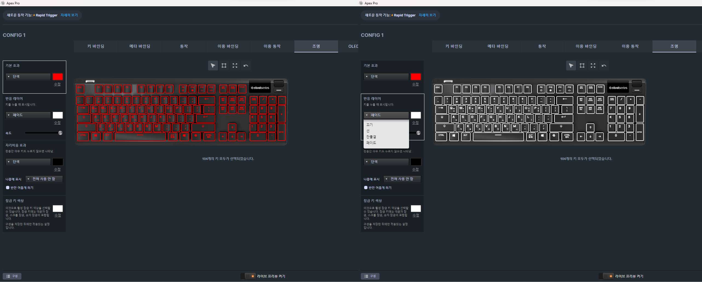Image resolution: width=702 pixels, height=282 pixels.
Task: Click '수정' under 잠금 키 색상 swatch, left window
Action: 57,215
